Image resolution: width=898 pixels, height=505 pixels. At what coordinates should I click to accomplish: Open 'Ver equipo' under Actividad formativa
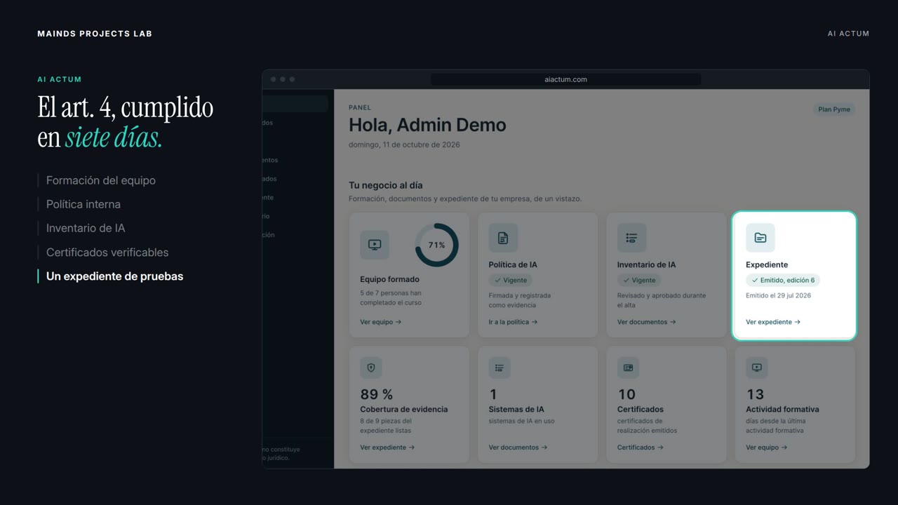[x=767, y=447]
